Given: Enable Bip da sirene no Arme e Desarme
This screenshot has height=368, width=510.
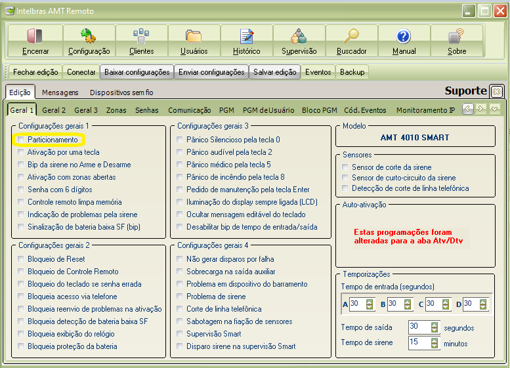Looking at the screenshot, I should (21, 165).
